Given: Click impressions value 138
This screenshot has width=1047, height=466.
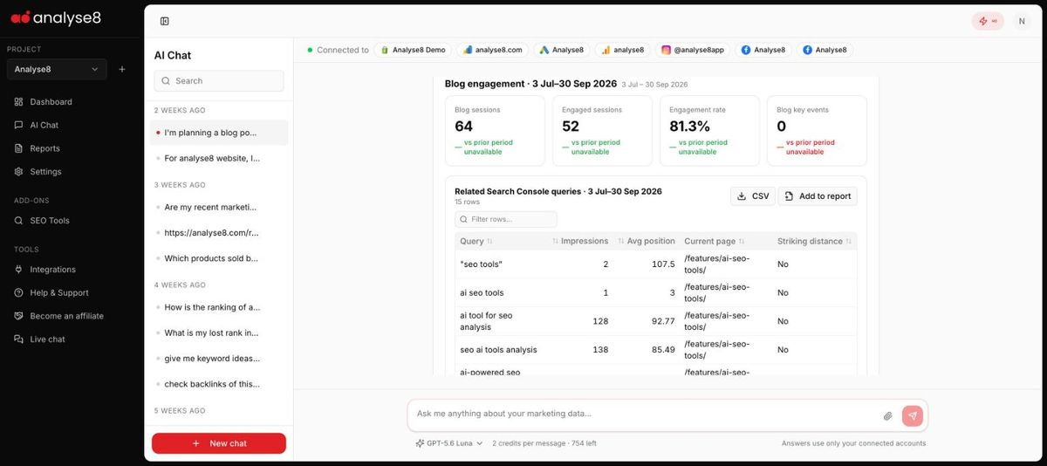Looking at the screenshot, I should tap(600, 350).
